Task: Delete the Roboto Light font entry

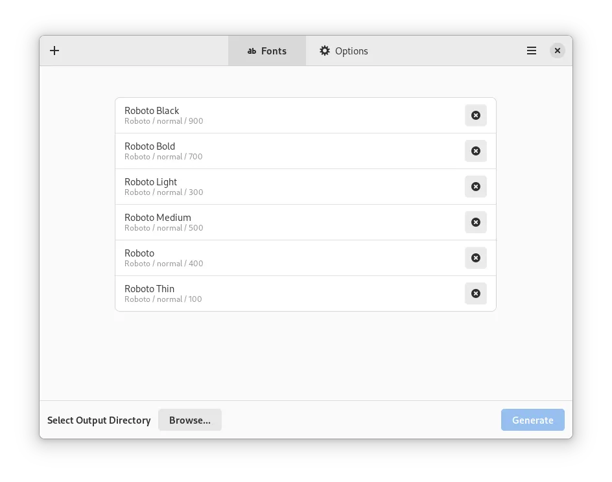Action: 475,187
